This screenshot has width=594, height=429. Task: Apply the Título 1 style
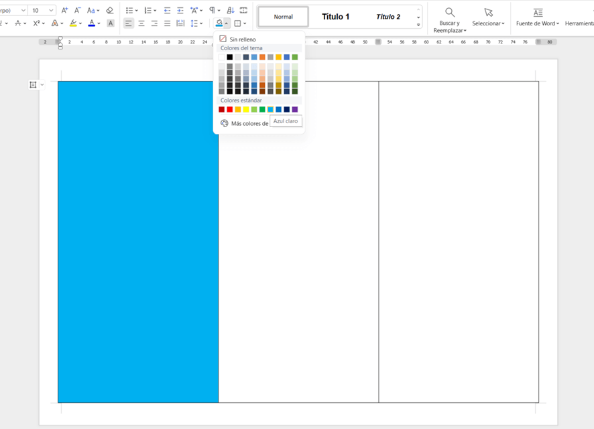click(x=335, y=17)
